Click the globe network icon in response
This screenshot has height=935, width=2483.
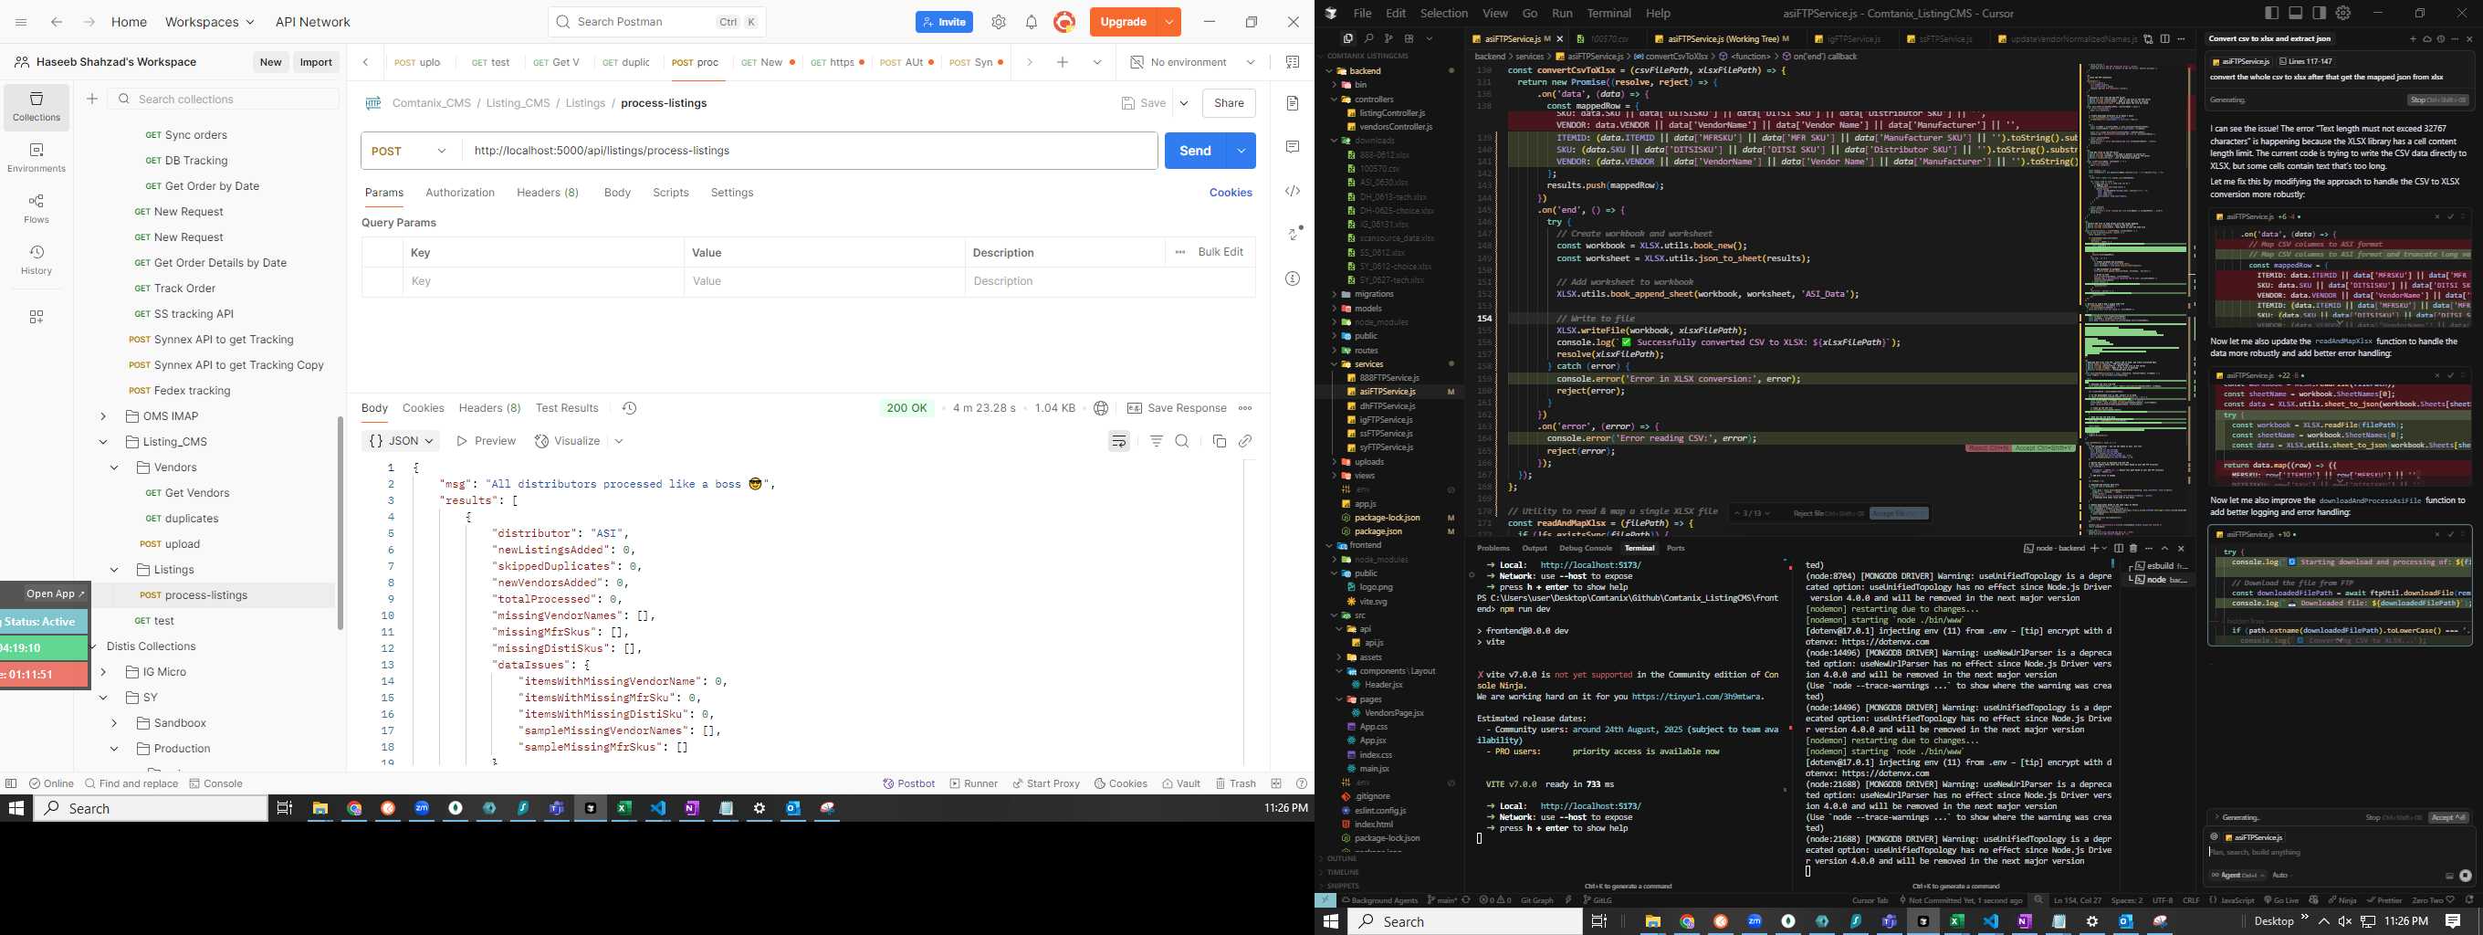click(1101, 409)
